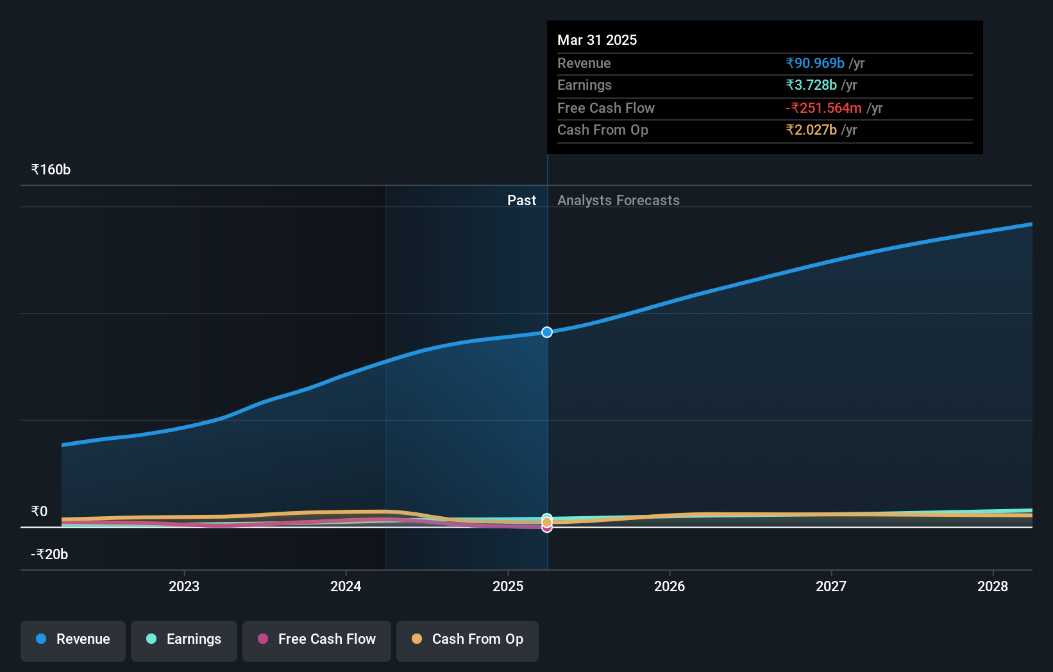
Task: Click the Earnings row label in tooltip
Action: pyautogui.click(x=584, y=85)
